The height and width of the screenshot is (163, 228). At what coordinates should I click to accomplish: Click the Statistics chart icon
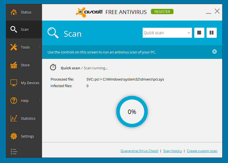[x=14, y=118]
